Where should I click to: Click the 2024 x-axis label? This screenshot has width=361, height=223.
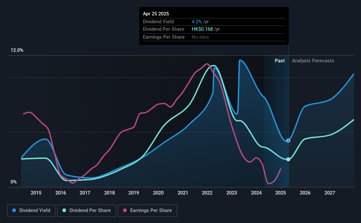pyautogui.click(x=256, y=193)
